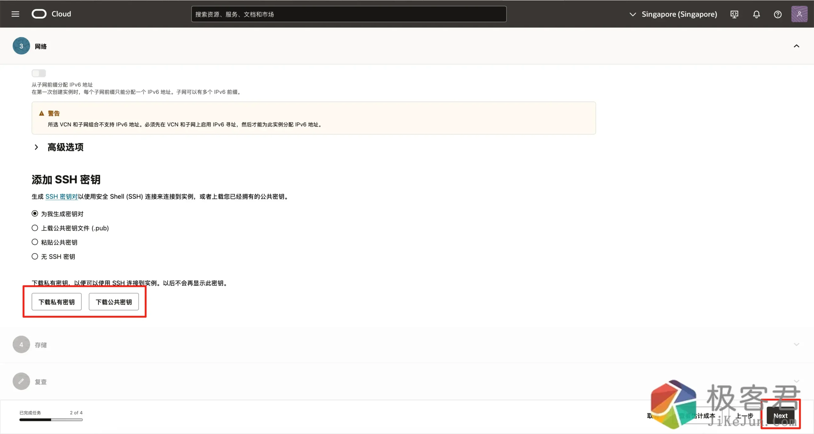Open the user profile avatar menu
This screenshot has width=814, height=434.
point(799,14)
